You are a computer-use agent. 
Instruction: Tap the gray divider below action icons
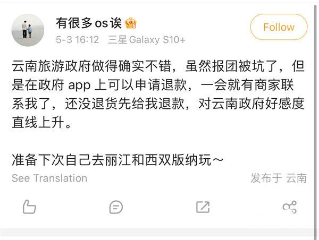(x=157, y=232)
